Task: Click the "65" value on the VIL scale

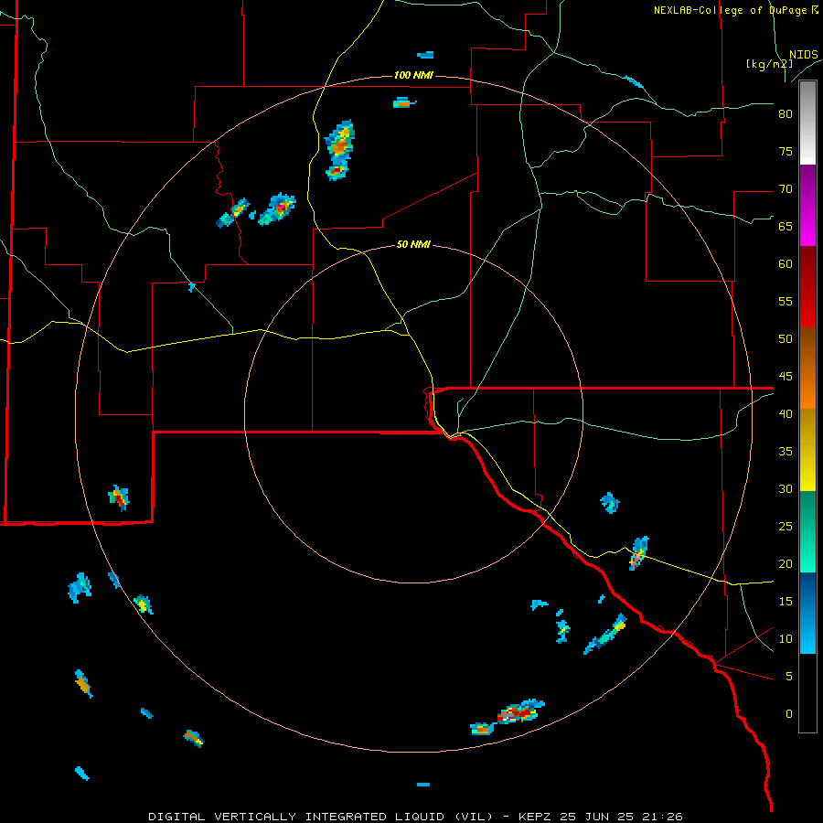Action: (x=786, y=226)
